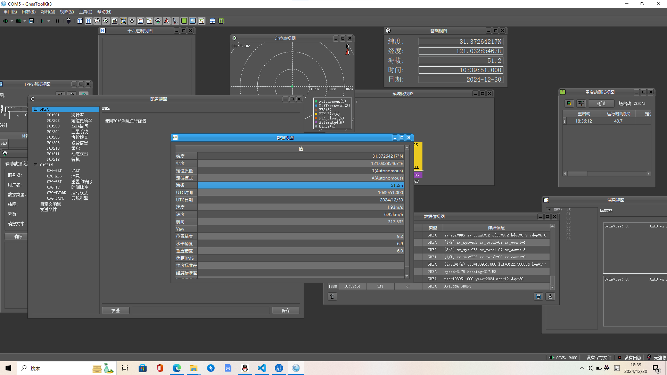The image size is (667, 375).
Task: Click 保存 button in config view
Action: tap(286, 310)
